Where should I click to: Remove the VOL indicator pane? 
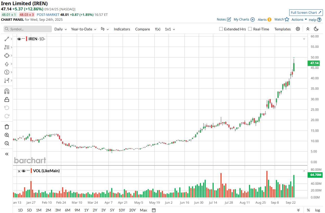pos(19,171)
